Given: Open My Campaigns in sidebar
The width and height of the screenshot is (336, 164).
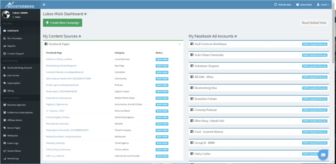Looking at the screenshot, I should click(x=15, y=38).
